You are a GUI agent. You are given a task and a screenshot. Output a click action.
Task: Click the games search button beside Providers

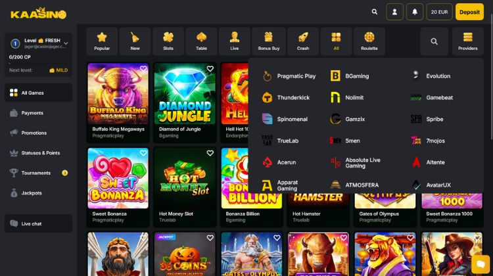click(x=434, y=41)
